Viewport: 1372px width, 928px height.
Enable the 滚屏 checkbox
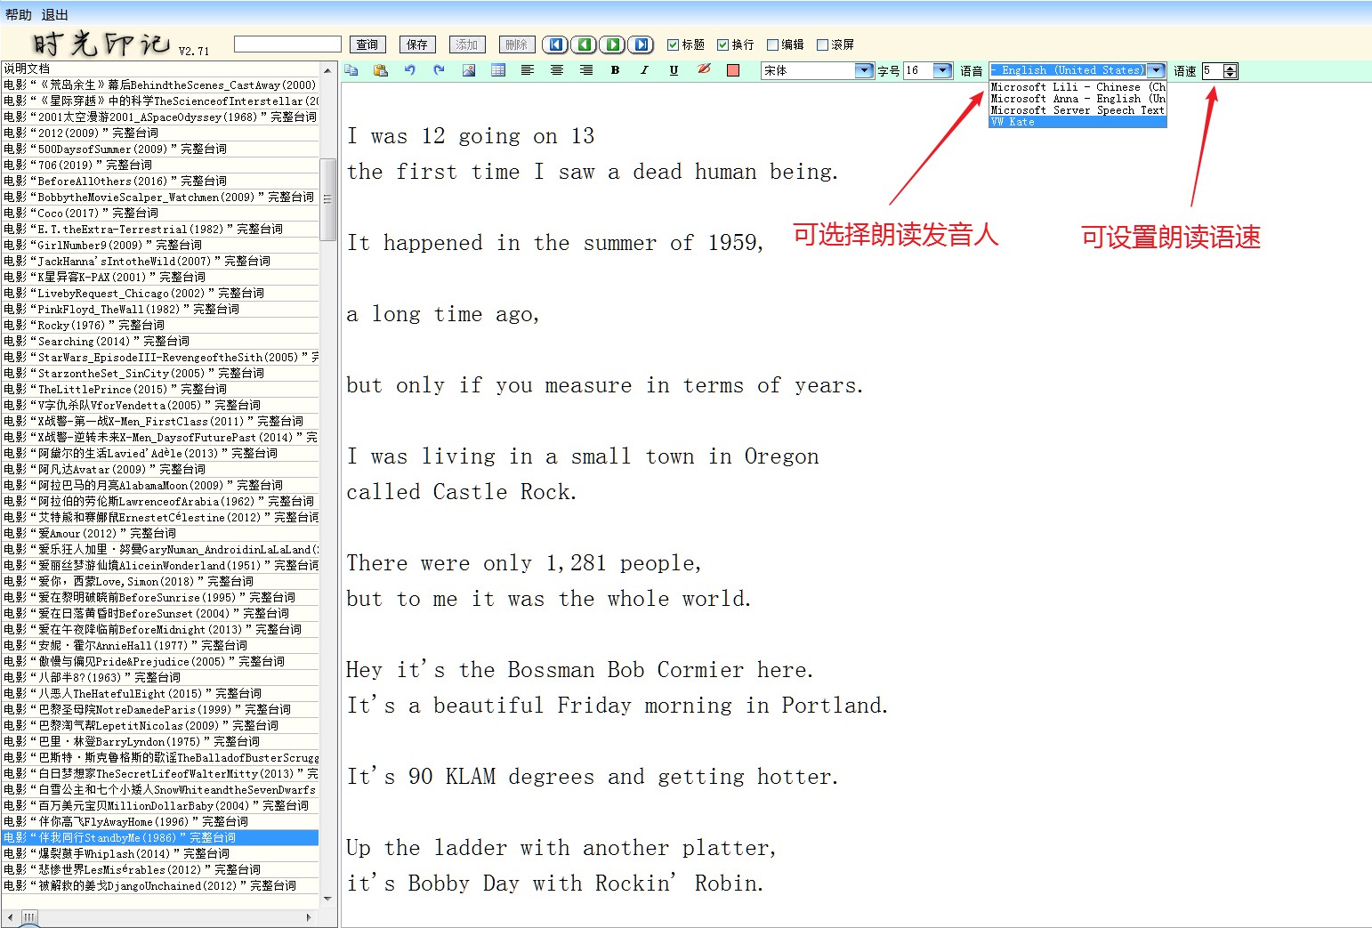tap(823, 44)
